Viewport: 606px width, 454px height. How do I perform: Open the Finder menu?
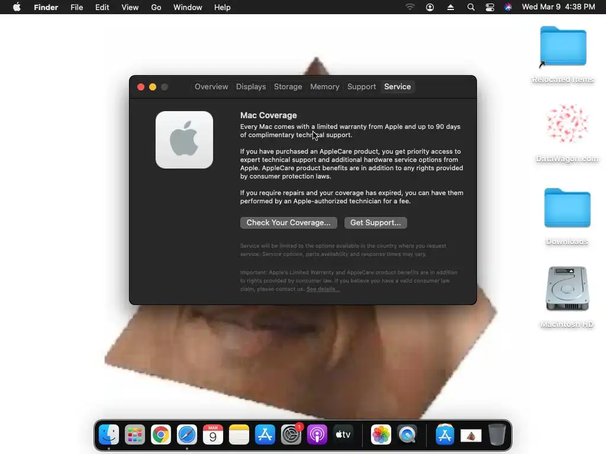46,7
